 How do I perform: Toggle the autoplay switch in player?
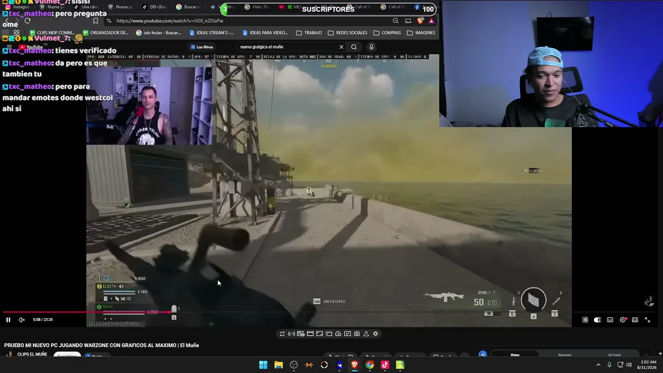[x=597, y=320]
